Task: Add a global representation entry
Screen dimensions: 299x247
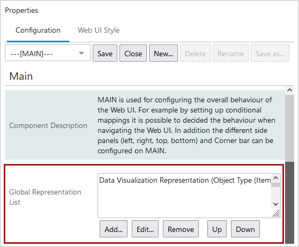Action: click(x=114, y=229)
